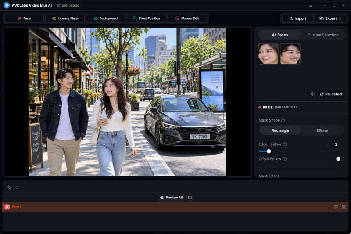The image size is (351, 234).
Task: Switch to License Plate mode
Action: point(65,18)
